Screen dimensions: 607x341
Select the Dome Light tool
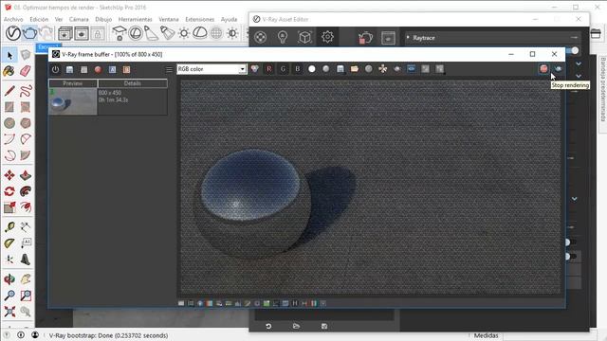pyautogui.click(x=200, y=33)
